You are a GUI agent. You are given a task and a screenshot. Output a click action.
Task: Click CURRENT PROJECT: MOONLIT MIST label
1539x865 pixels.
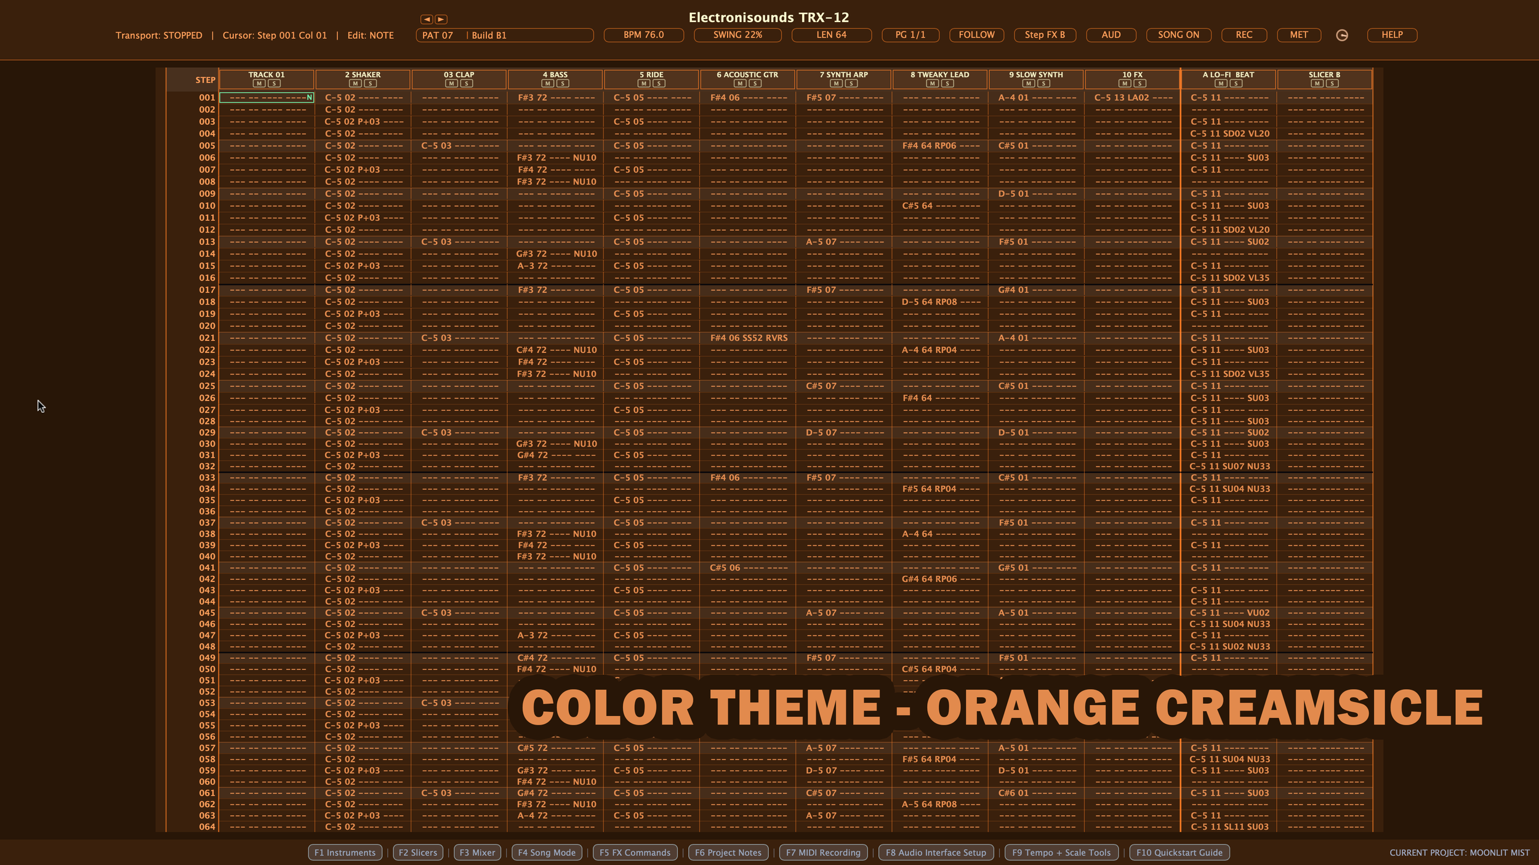coord(1459,853)
